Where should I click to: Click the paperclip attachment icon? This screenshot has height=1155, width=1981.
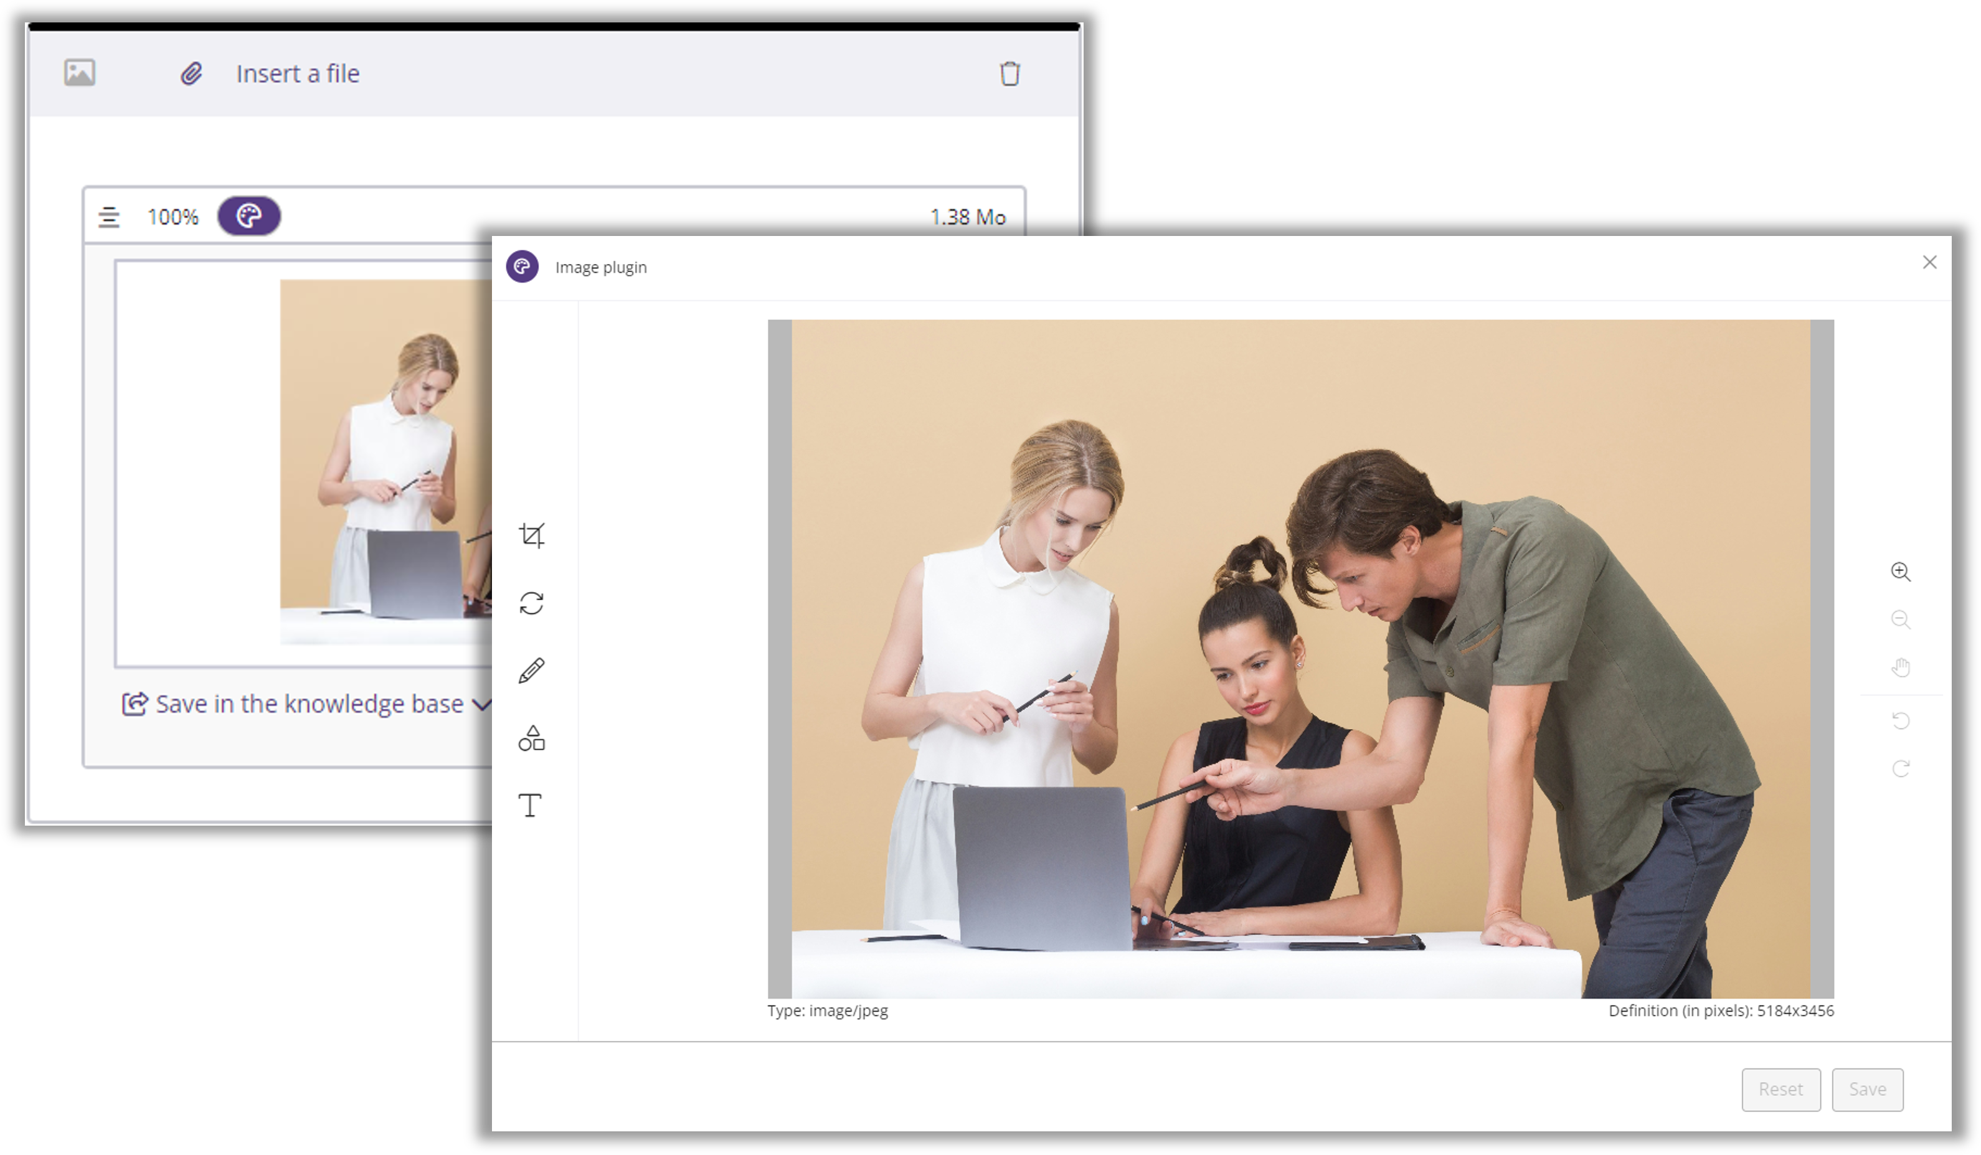tap(191, 74)
